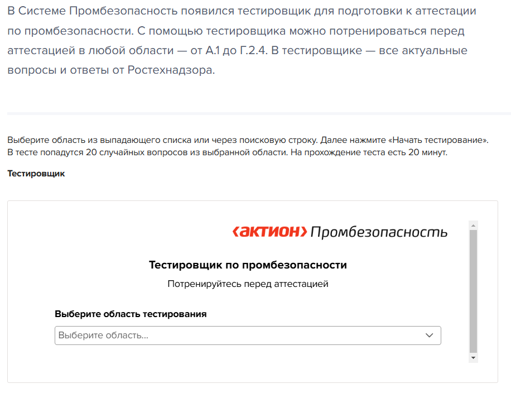Image resolution: width=511 pixels, height=393 pixels.
Task: Click the scrollbar down arrow in the widget
Action: [473, 357]
